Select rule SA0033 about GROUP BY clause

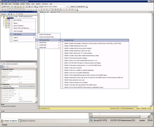click(95, 87)
